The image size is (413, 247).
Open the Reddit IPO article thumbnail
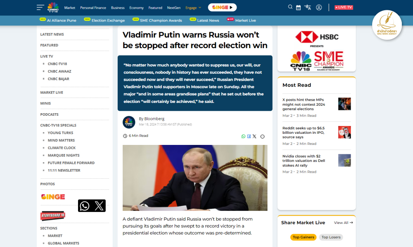pyautogui.click(x=344, y=132)
